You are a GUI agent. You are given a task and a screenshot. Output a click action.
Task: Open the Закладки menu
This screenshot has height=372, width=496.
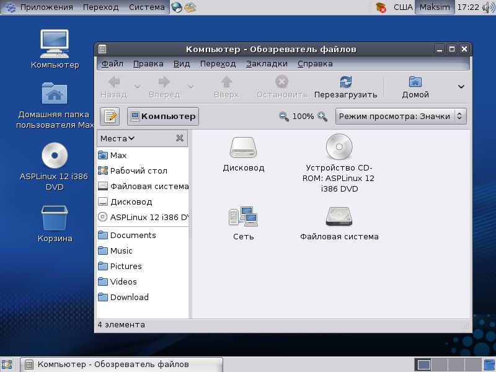[267, 64]
